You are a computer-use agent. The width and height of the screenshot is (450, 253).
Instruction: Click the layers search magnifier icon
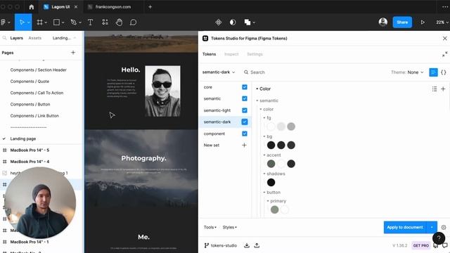pyautogui.click(x=4, y=38)
